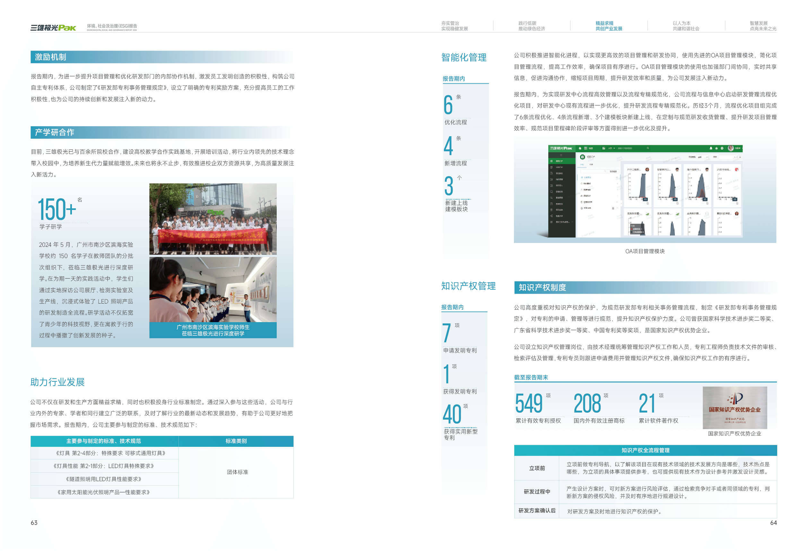Click the first chart card's red avatar icon
This screenshot has height=551, width=808.
[x=647, y=170]
